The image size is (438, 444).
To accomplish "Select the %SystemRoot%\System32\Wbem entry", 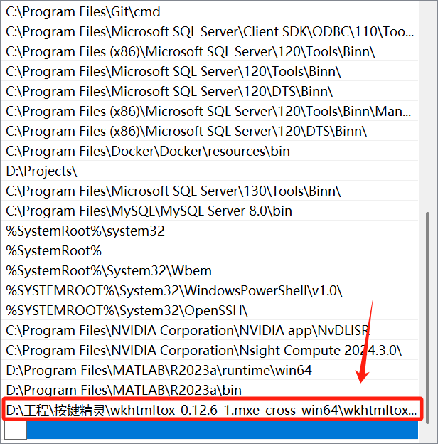I will 210,270.
